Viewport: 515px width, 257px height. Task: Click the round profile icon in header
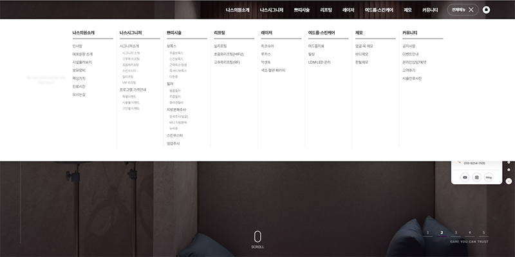(x=487, y=10)
